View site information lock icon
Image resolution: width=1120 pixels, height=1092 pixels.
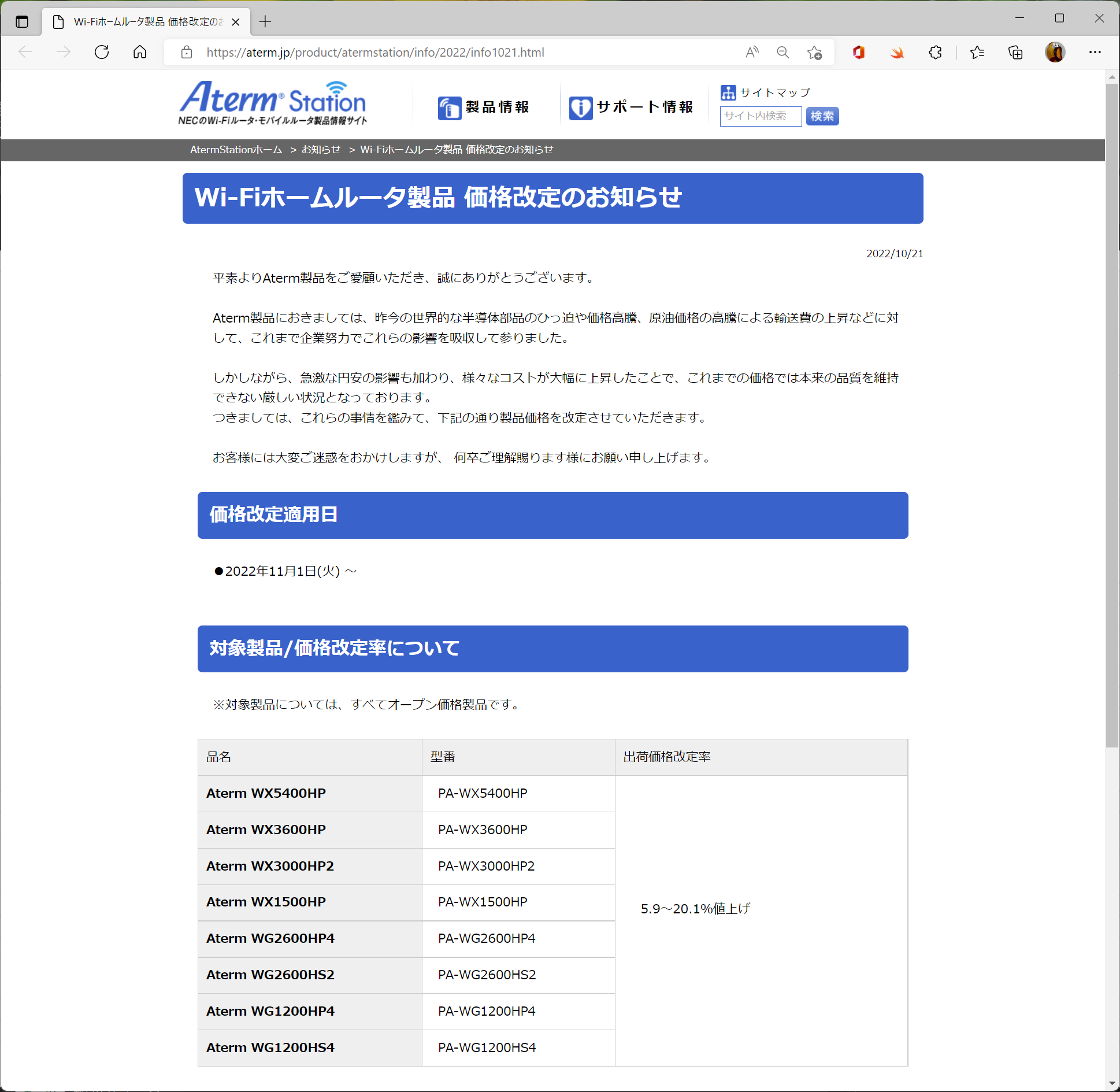187,53
